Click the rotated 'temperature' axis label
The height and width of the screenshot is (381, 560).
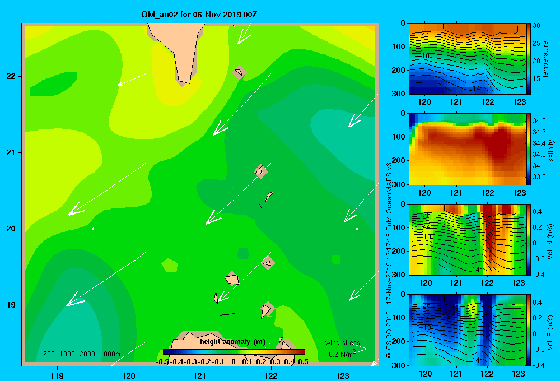point(545,59)
